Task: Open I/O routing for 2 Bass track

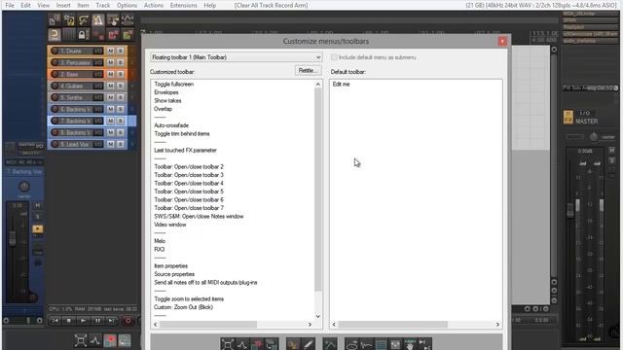Action: tap(97, 74)
